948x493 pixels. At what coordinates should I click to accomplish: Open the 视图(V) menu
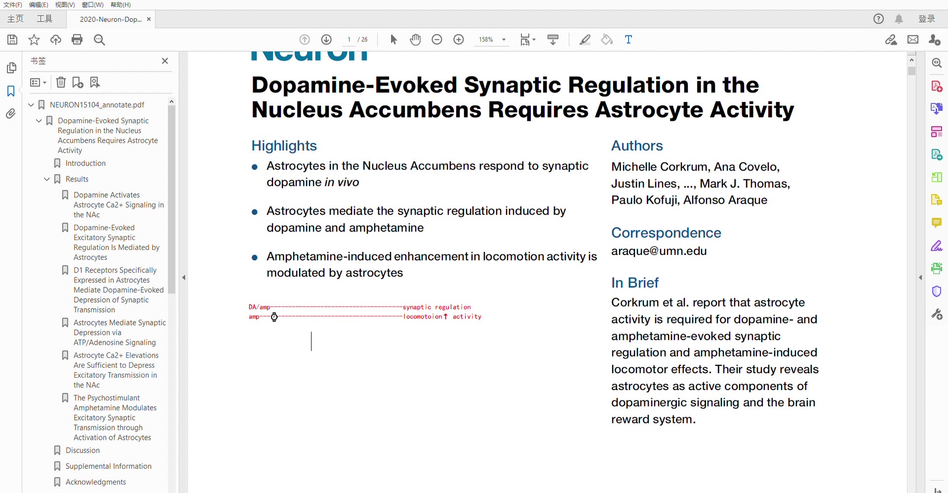(x=65, y=5)
